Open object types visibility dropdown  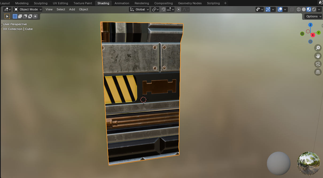click(x=260, y=9)
